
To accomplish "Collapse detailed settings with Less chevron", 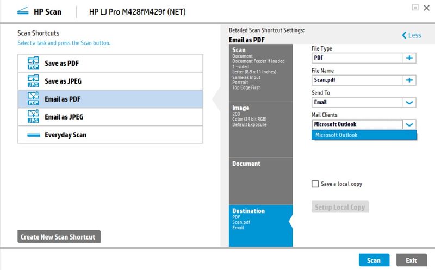I will (x=412, y=35).
